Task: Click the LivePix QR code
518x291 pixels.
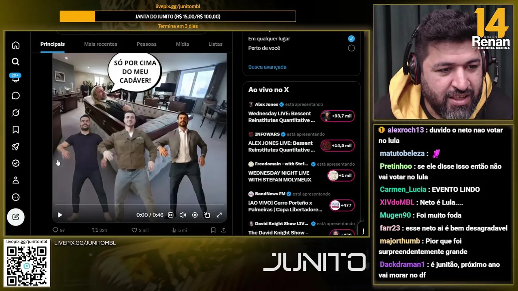Action: 27,266
